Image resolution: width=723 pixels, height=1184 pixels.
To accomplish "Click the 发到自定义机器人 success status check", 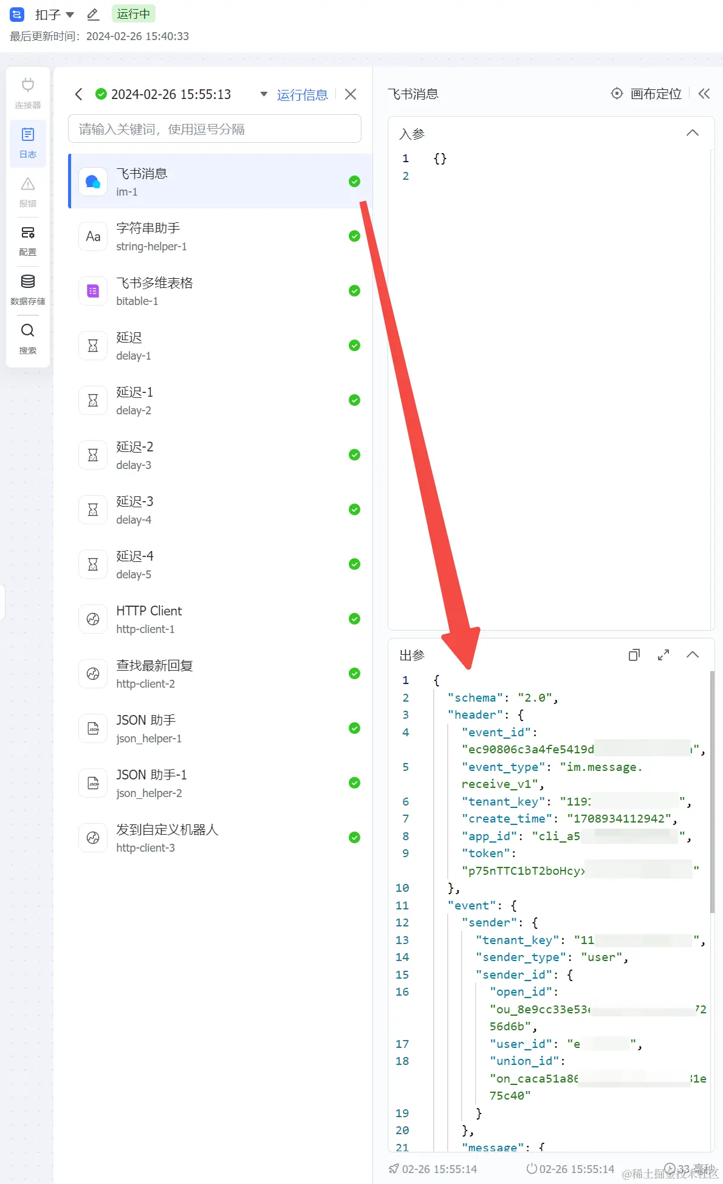I will coord(355,838).
